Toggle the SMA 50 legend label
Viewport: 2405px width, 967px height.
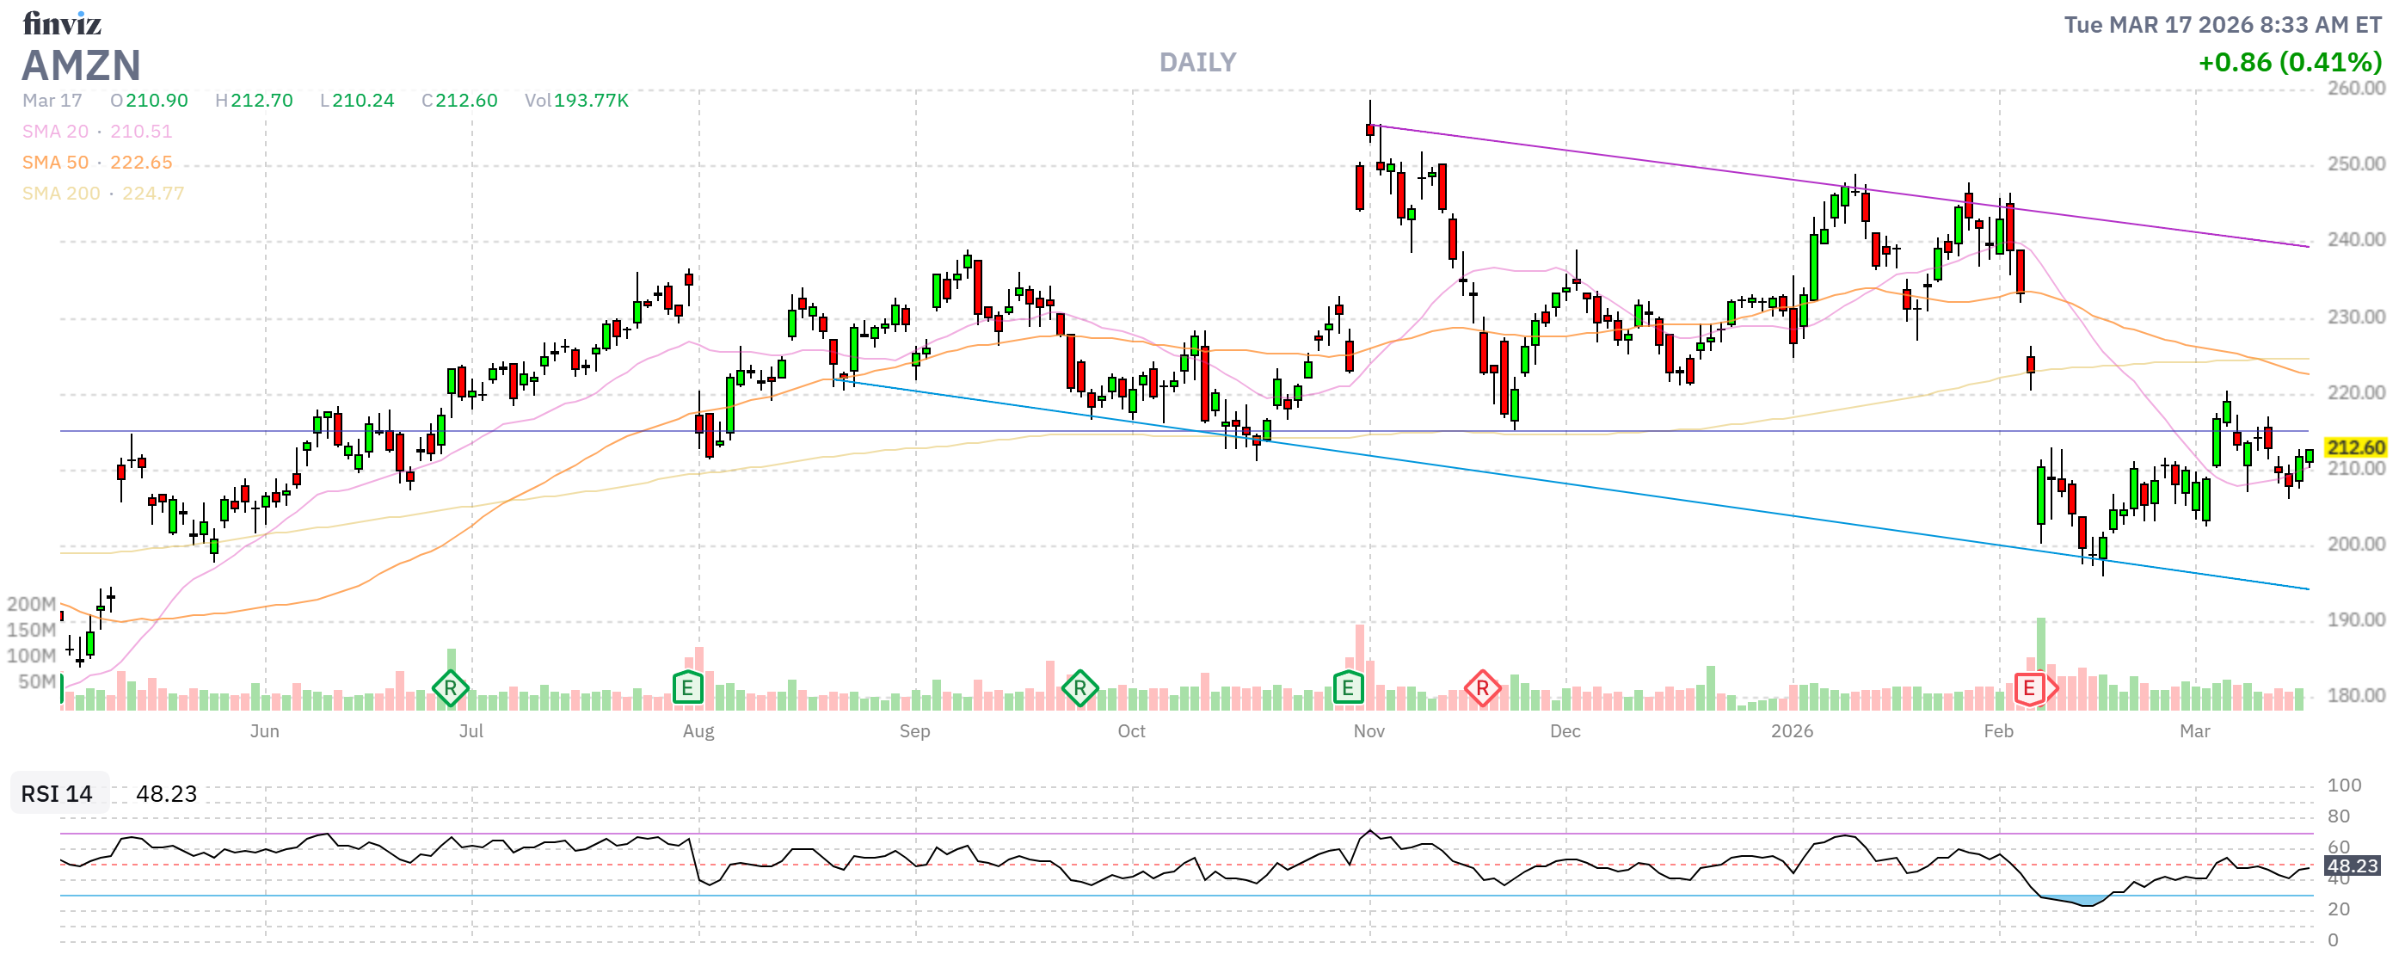55,163
